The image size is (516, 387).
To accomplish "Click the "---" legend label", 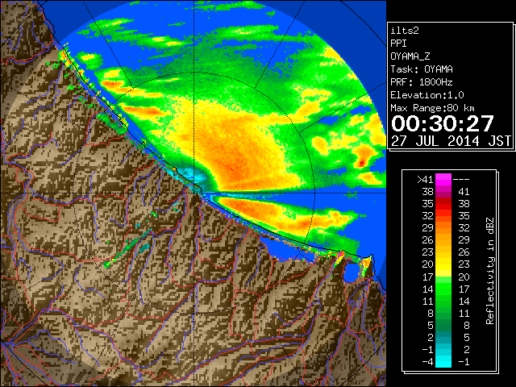I will pyautogui.click(x=461, y=180).
